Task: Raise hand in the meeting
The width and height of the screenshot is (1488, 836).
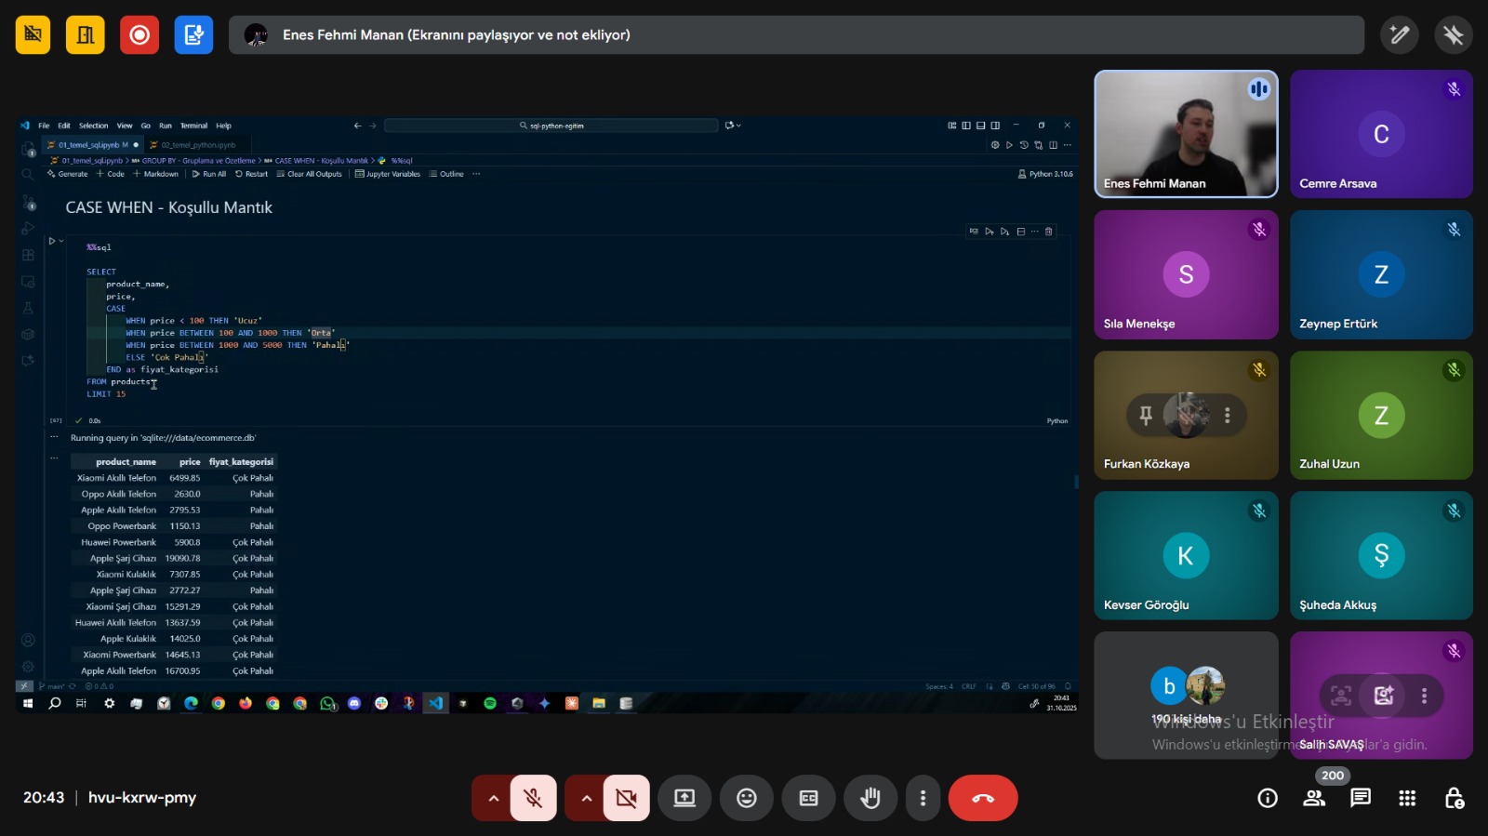Action: click(x=870, y=798)
